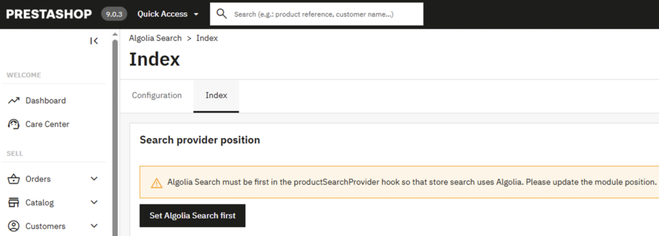Click the Orders basket icon
The width and height of the screenshot is (659, 236).
pos(14,179)
